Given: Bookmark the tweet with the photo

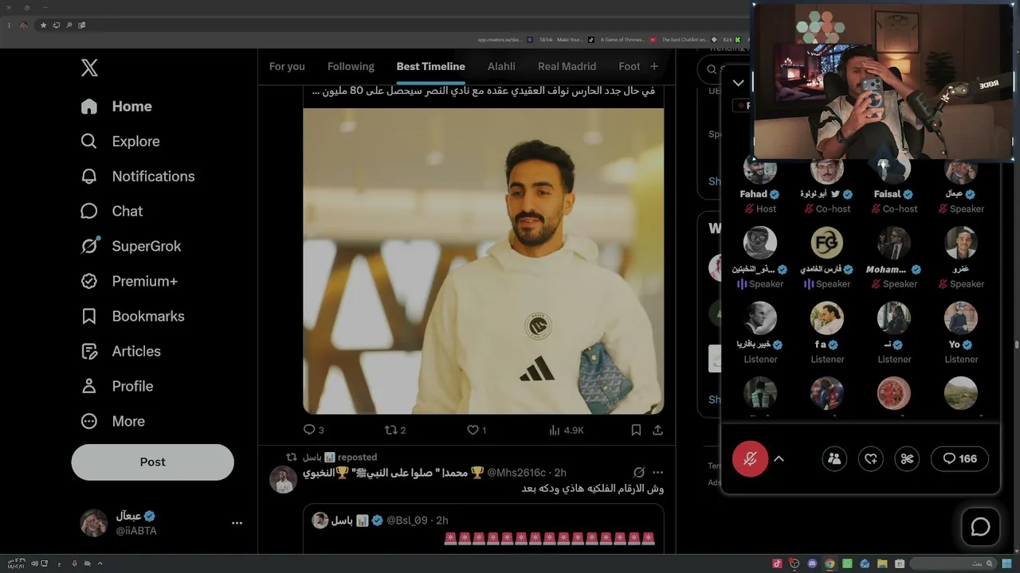Looking at the screenshot, I should 636,430.
